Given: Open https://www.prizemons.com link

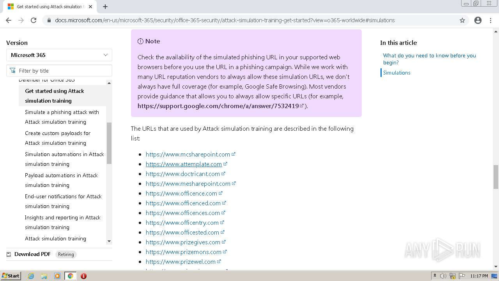Looking at the screenshot, I should (184, 252).
